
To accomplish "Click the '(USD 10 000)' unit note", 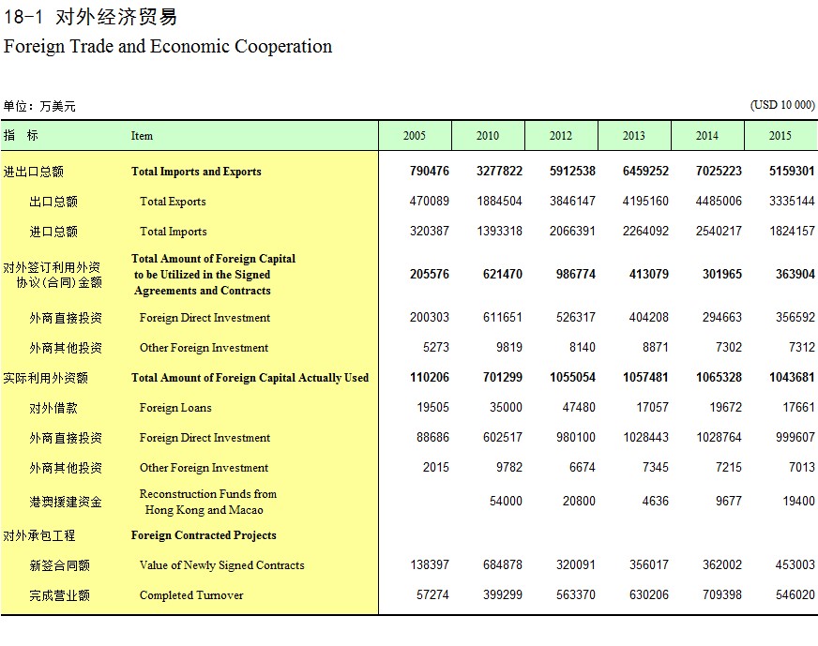I will click(782, 105).
